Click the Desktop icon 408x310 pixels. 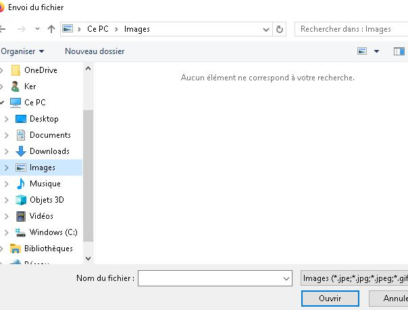click(x=21, y=119)
